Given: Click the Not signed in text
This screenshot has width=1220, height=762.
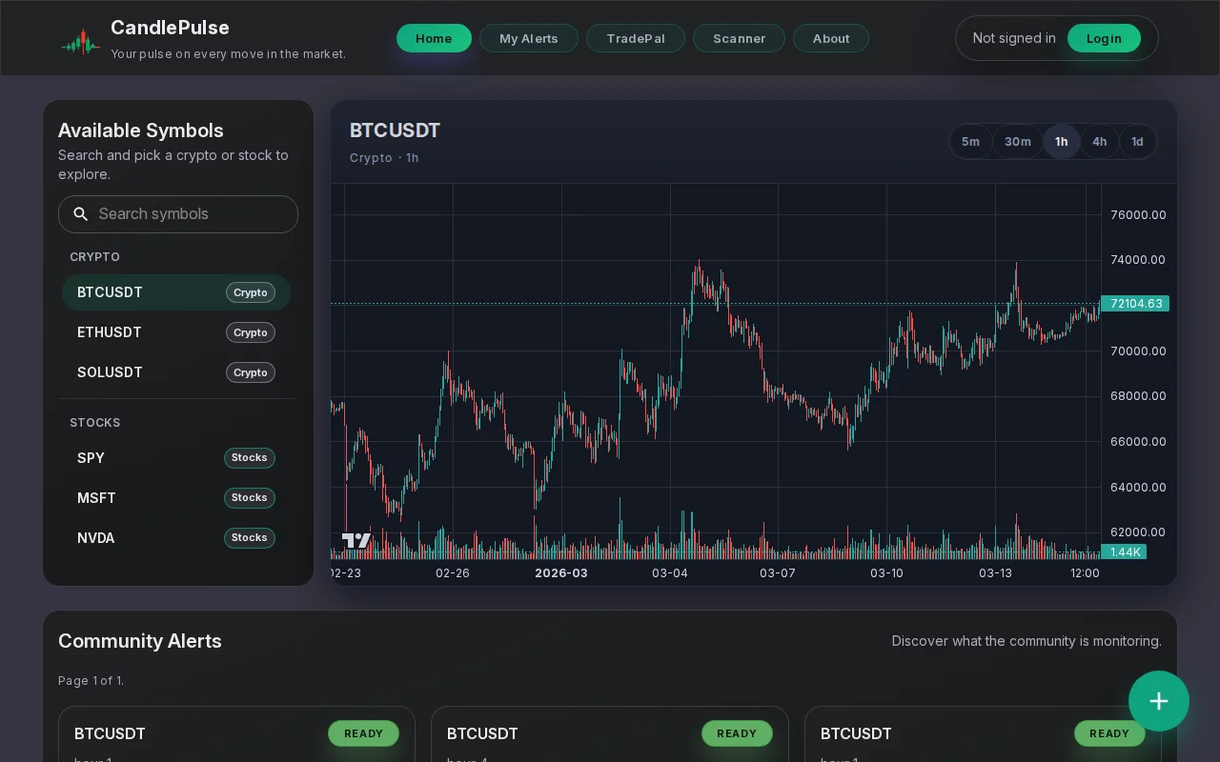Looking at the screenshot, I should [x=1014, y=38].
